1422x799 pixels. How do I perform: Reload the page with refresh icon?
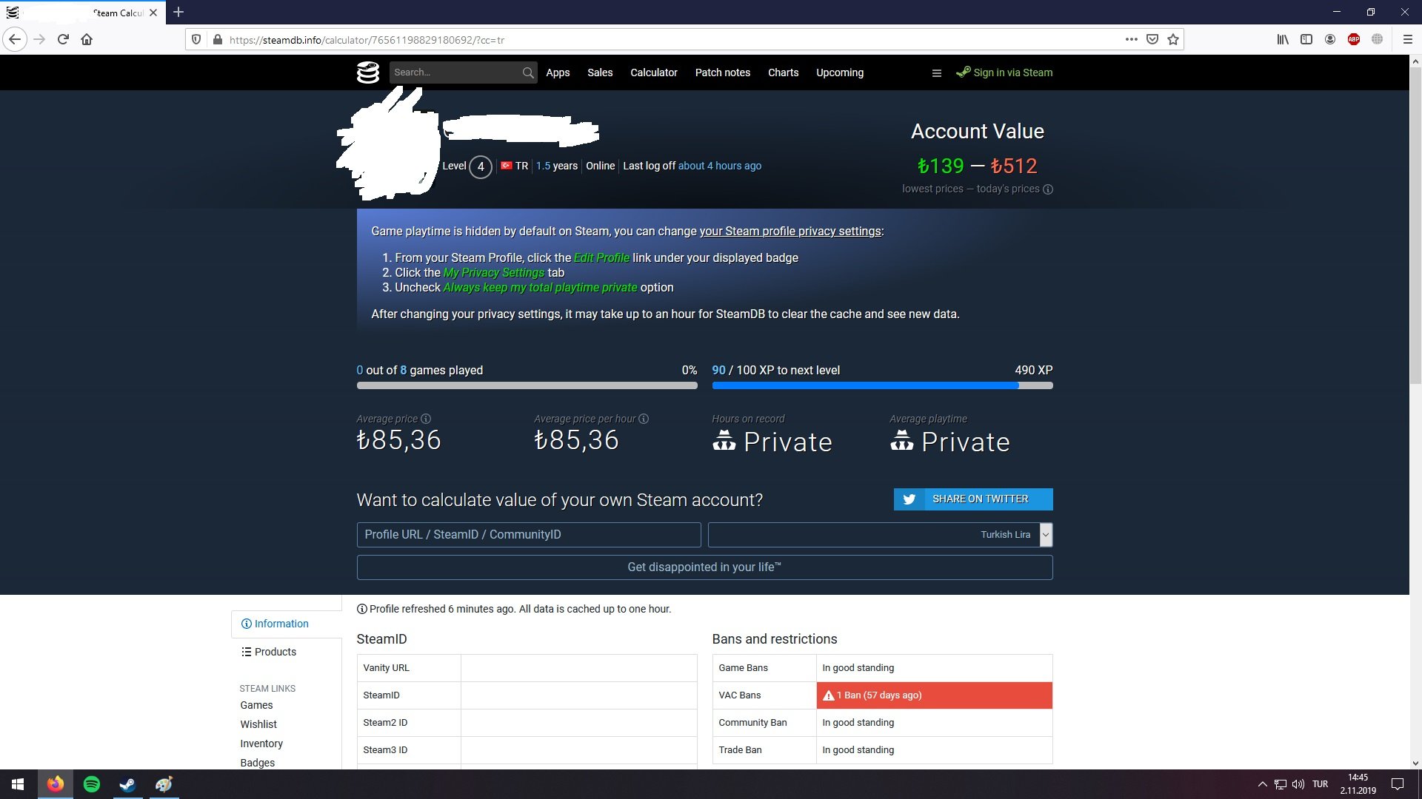[x=63, y=39]
